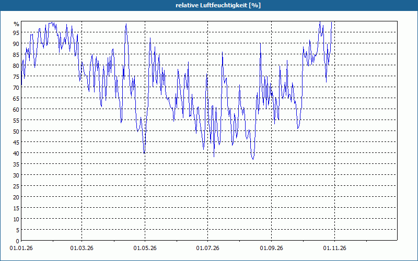
Task: Click the y-axis label 50
Action: 16,132
